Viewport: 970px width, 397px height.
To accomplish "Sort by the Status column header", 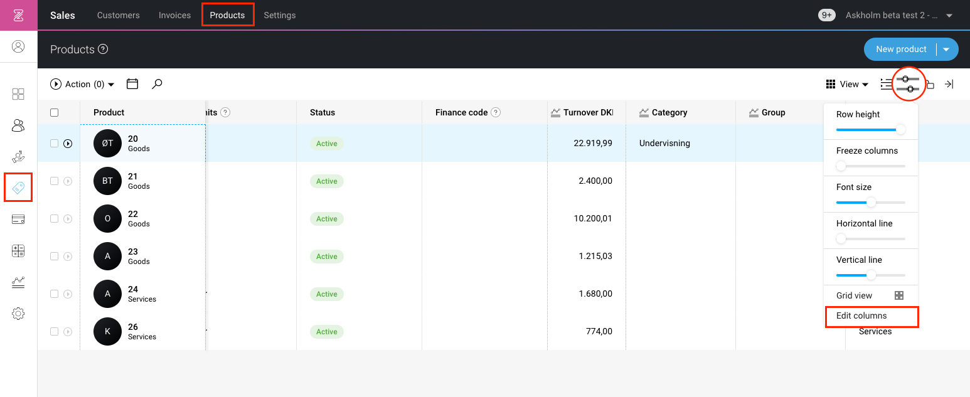I will click(322, 112).
